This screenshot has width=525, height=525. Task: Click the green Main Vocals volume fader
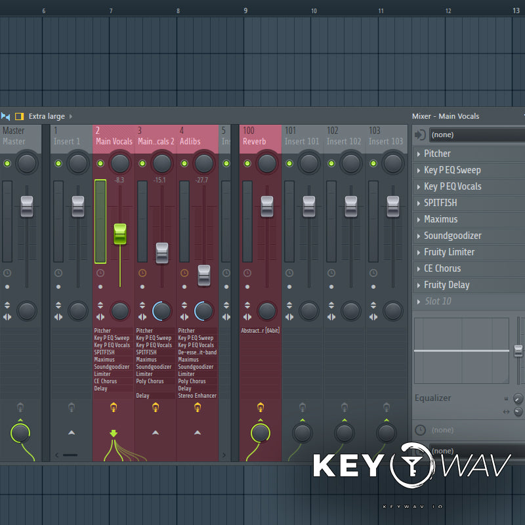pyautogui.click(x=120, y=234)
